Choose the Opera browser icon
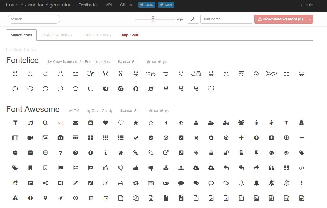 (136, 89)
